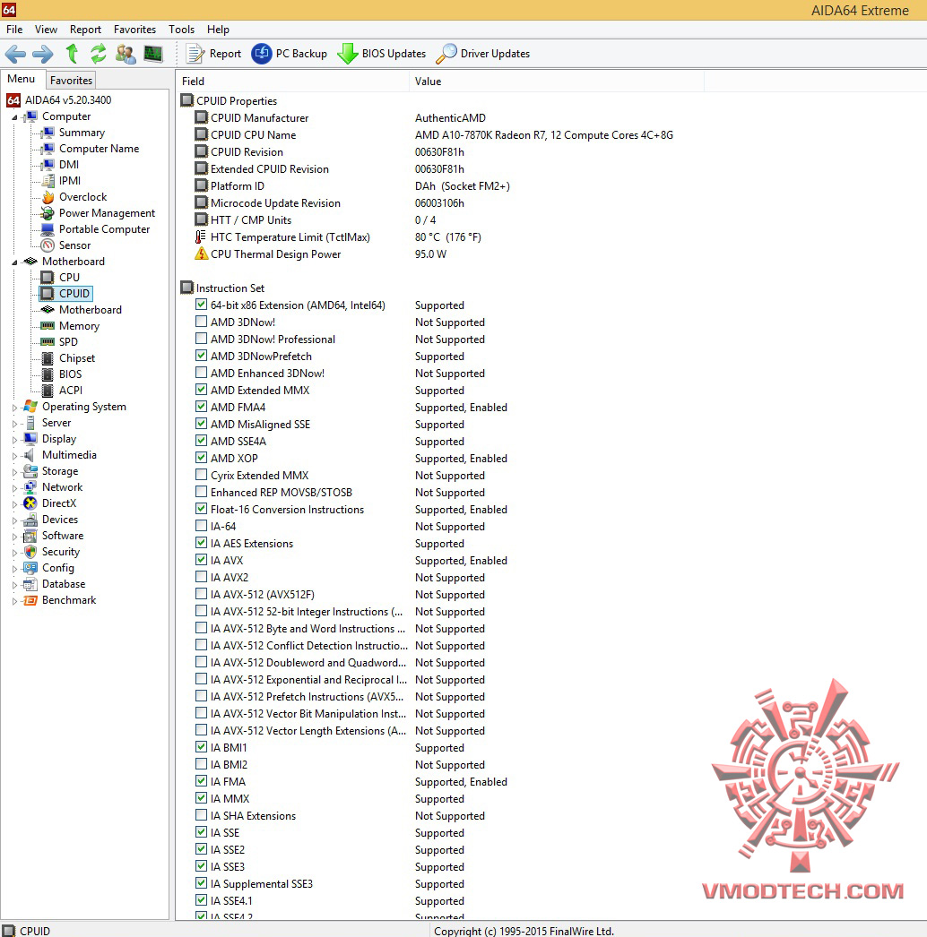Click the Back arrow toolbar icon
Image resolution: width=927 pixels, height=937 pixels.
coord(15,55)
